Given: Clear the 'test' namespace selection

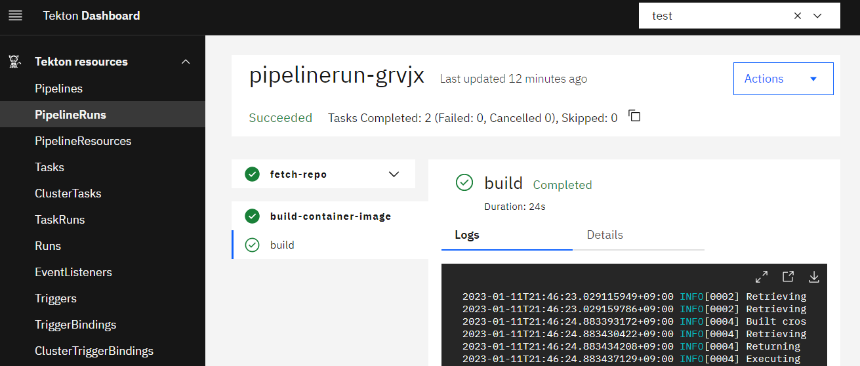Looking at the screenshot, I should 798,16.
